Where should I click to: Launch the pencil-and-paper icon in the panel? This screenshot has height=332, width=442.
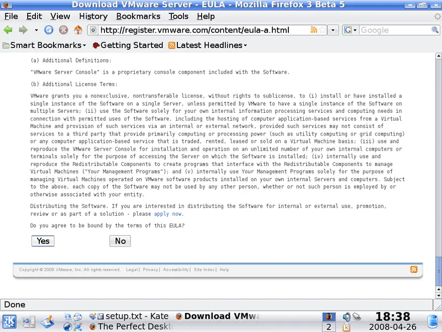[x=48, y=322]
